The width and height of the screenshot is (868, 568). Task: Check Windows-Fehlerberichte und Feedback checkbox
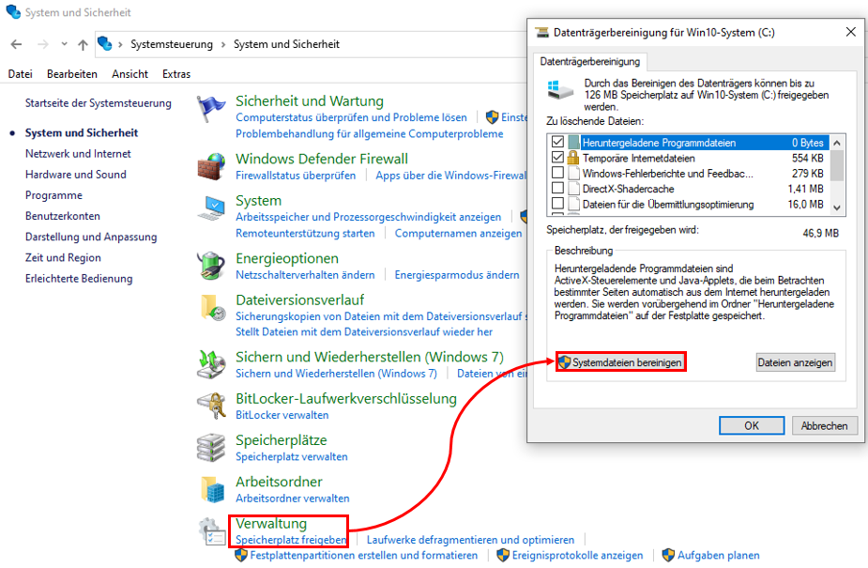coord(557,173)
